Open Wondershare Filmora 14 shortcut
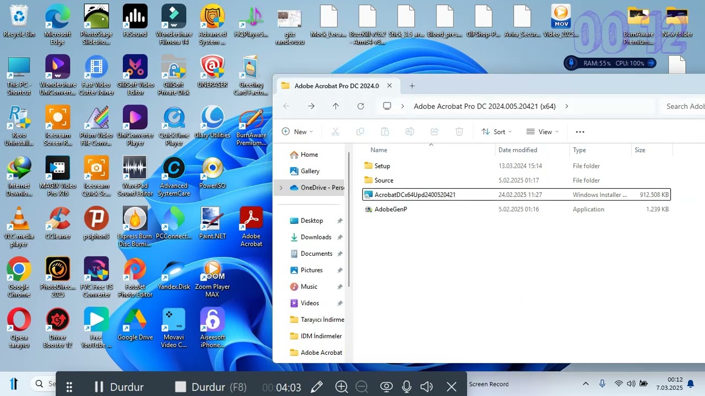 click(x=173, y=25)
